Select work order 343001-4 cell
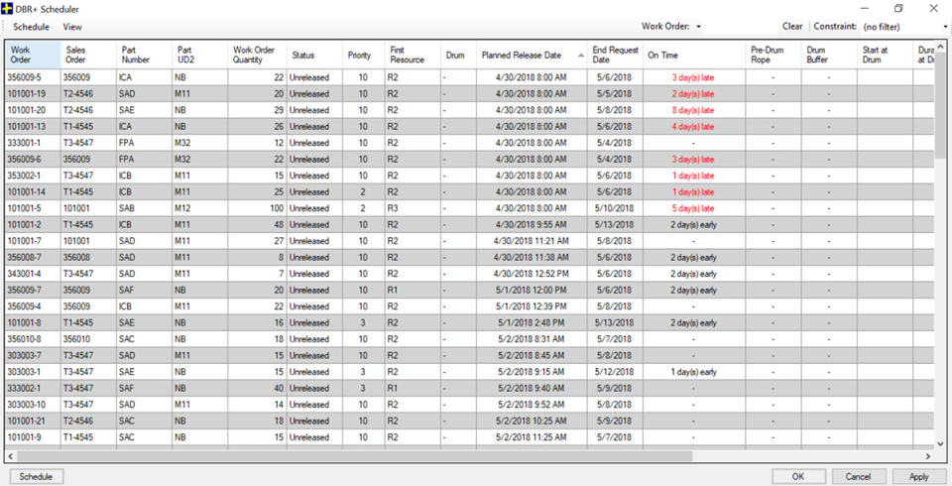Viewport: 952px width, 486px height. point(33,274)
